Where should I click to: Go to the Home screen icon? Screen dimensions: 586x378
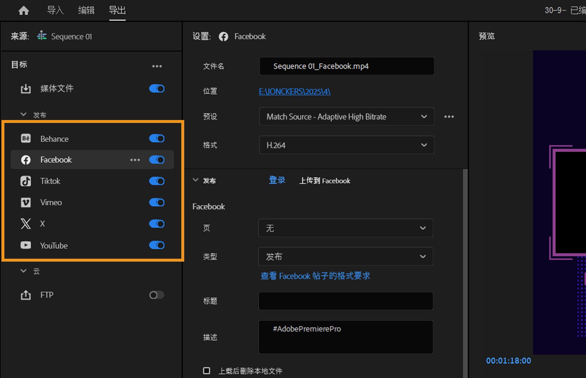click(x=24, y=11)
